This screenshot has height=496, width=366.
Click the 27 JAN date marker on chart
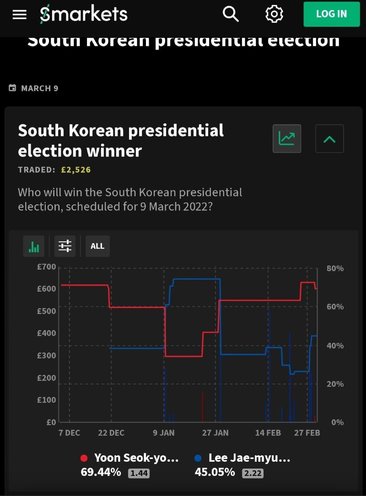(215, 433)
